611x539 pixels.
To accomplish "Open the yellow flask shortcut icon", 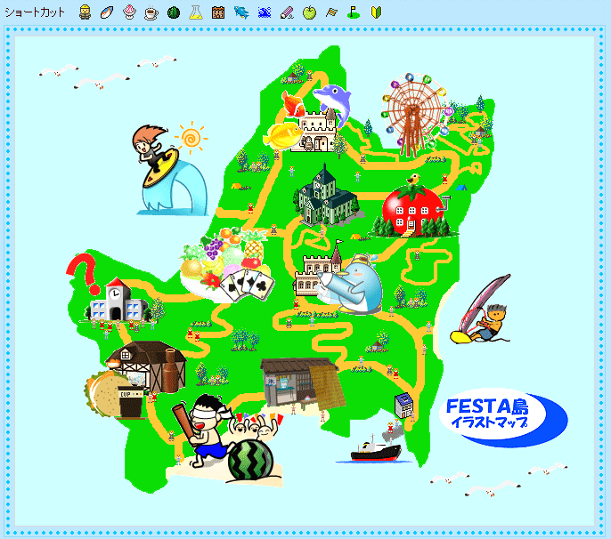I will tap(196, 12).
